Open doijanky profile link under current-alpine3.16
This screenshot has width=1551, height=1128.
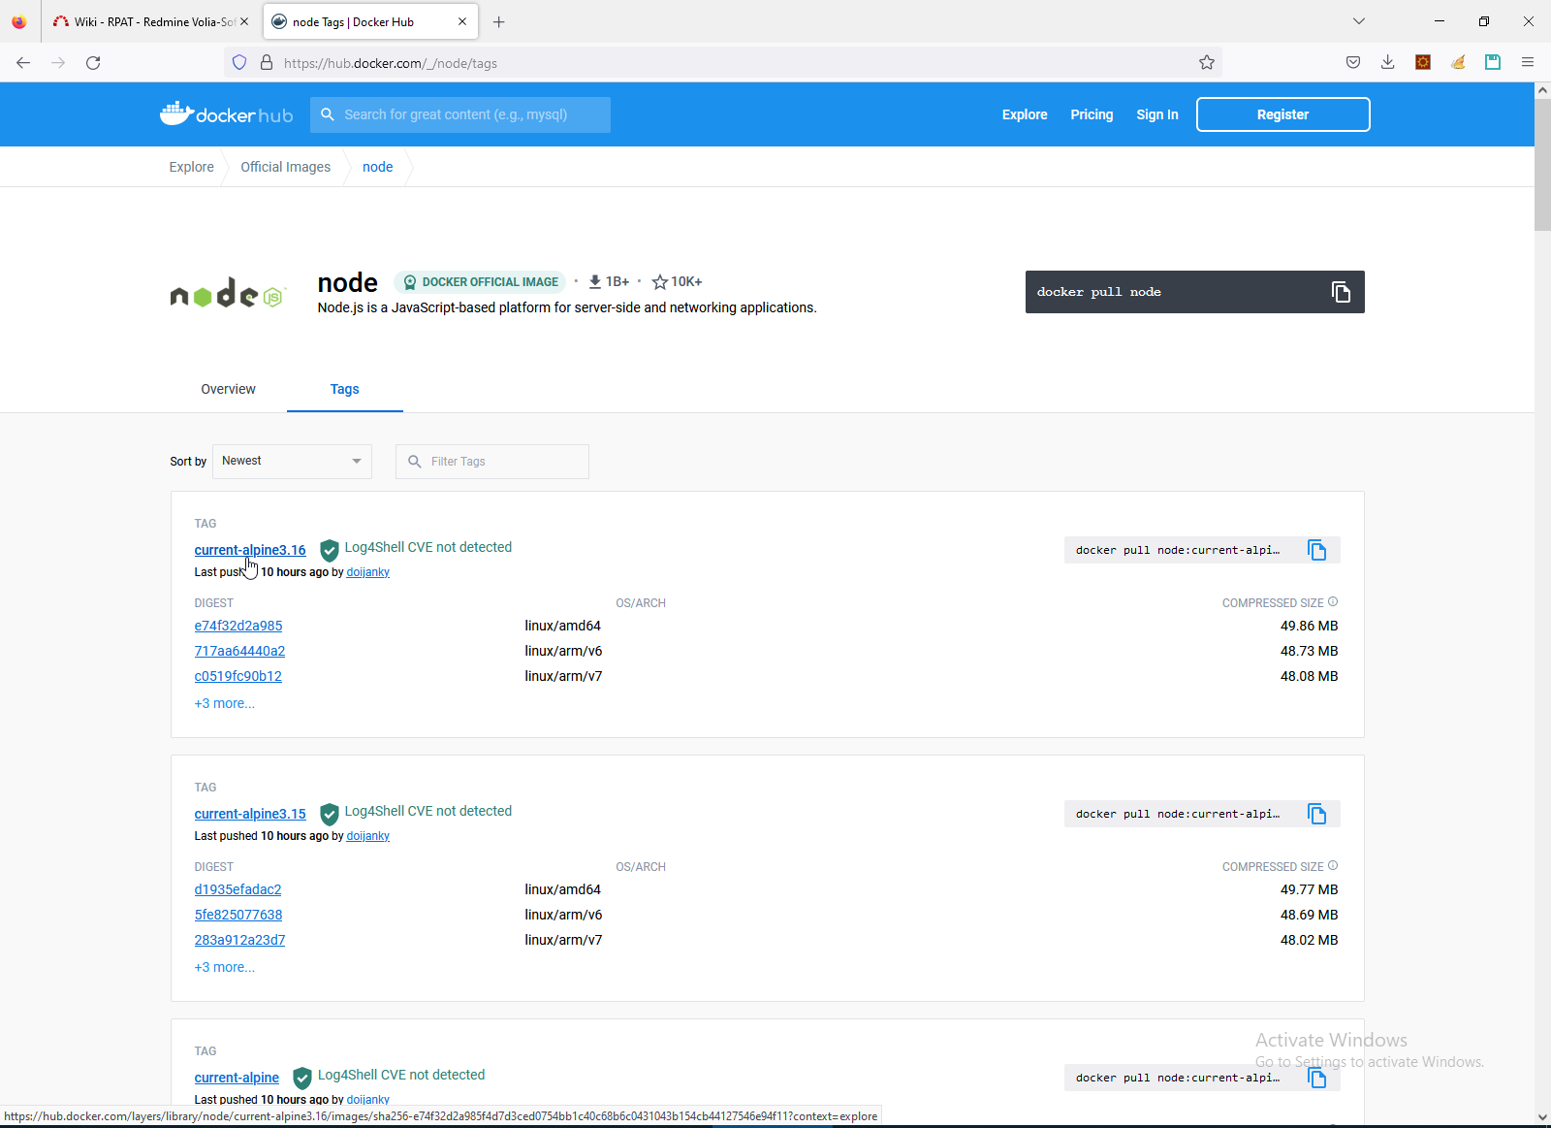point(368,572)
